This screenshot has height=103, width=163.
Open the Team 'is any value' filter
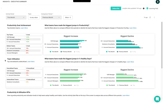point(34,18)
